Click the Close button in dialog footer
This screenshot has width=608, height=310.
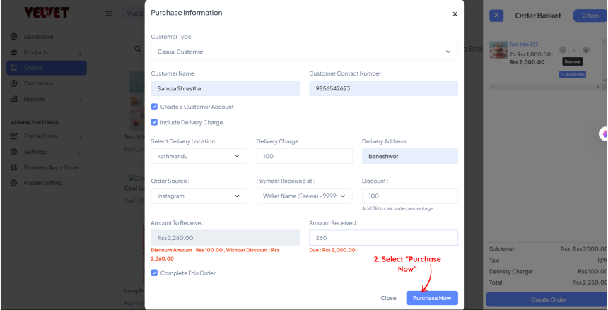388,298
